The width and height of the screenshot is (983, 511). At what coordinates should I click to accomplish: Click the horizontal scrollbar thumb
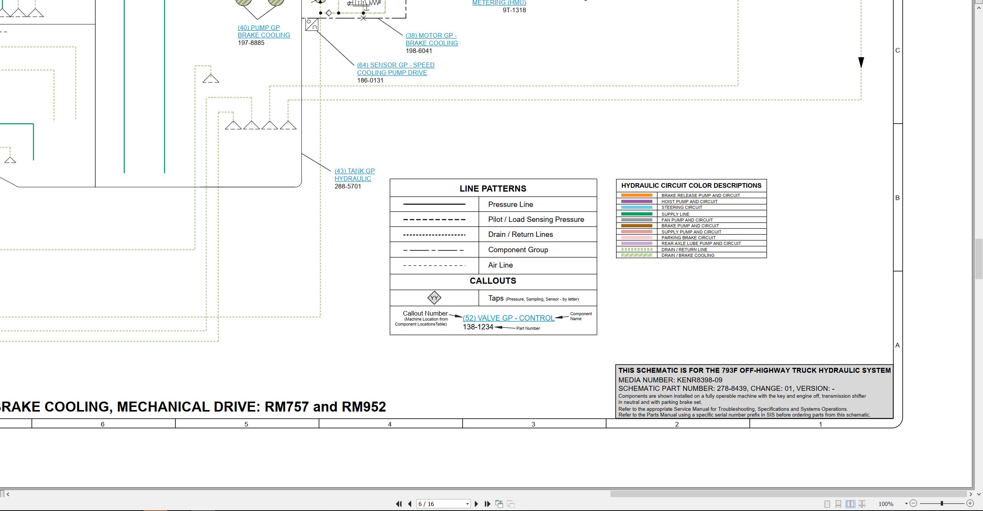(789, 494)
